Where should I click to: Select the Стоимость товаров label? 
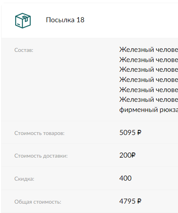39,133
